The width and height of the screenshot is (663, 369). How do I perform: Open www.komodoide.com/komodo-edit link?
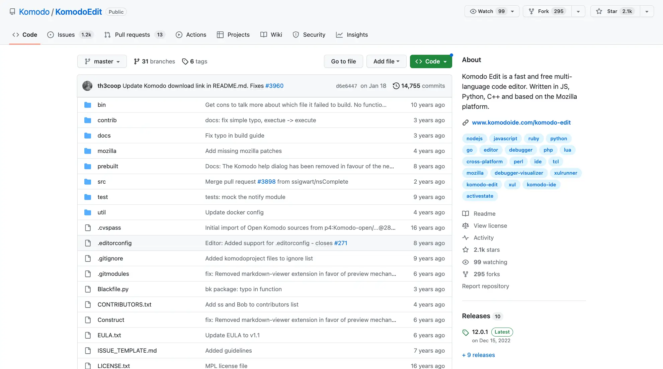(x=521, y=122)
